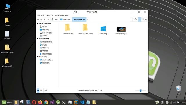This screenshot has width=186, height=105.
Task: Open the Mint Menu button
Action: tap(7, 102)
